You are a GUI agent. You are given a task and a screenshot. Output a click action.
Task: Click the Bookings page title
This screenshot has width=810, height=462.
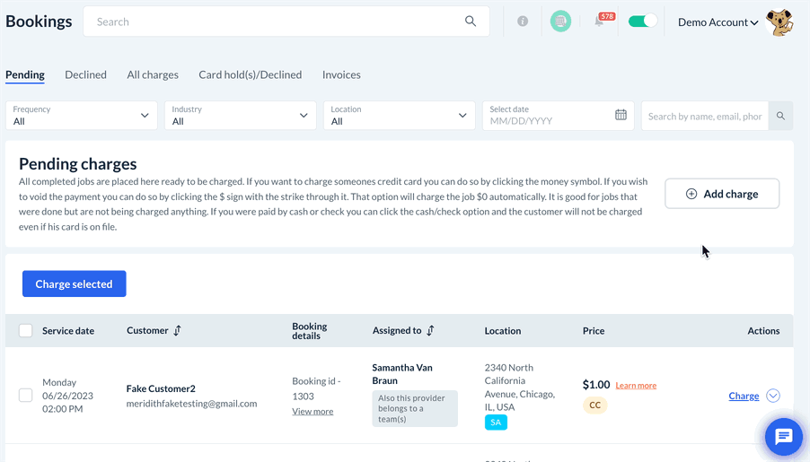tap(39, 22)
